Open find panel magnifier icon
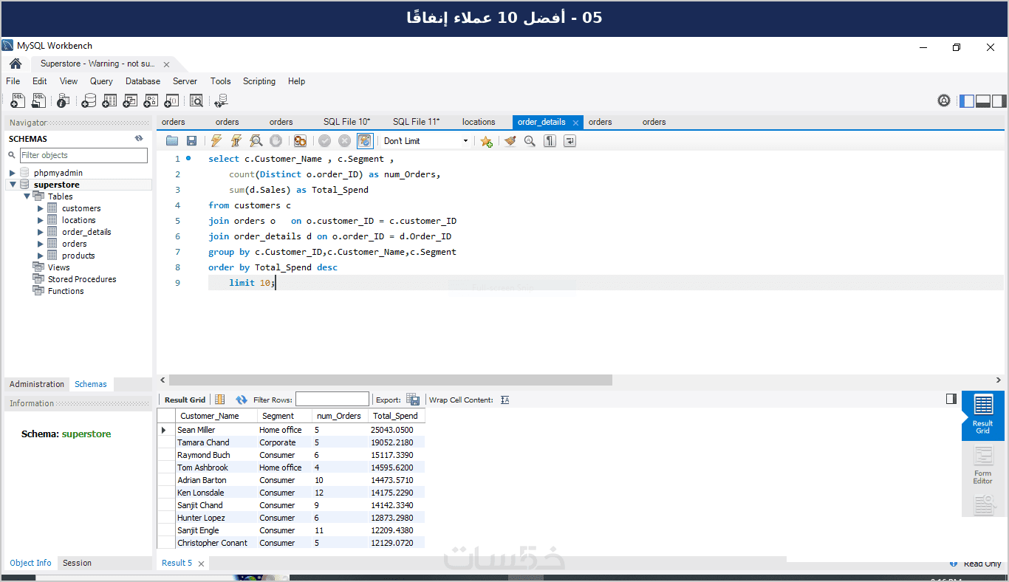Image resolution: width=1009 pixels, height=582 pixels. click(x=530, y=140)
